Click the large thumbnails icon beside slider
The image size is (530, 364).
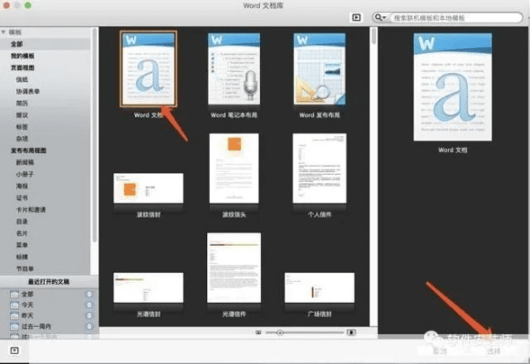coord(351,333)
